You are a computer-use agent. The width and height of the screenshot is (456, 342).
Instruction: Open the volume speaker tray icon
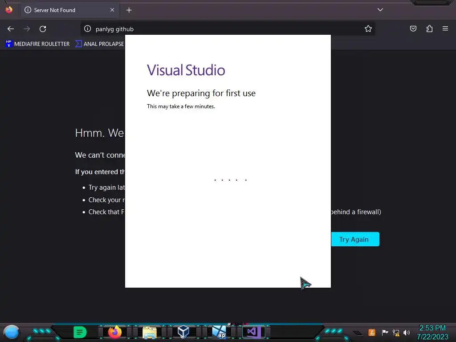[x=407, y=332]
